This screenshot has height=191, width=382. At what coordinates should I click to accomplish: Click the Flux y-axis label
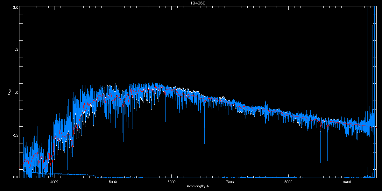point(10,93)
